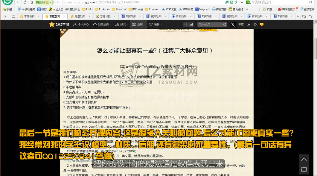Open the 手机收藏夹 bookmark
Screen dimensions: 317x176
tap(27, 9)
